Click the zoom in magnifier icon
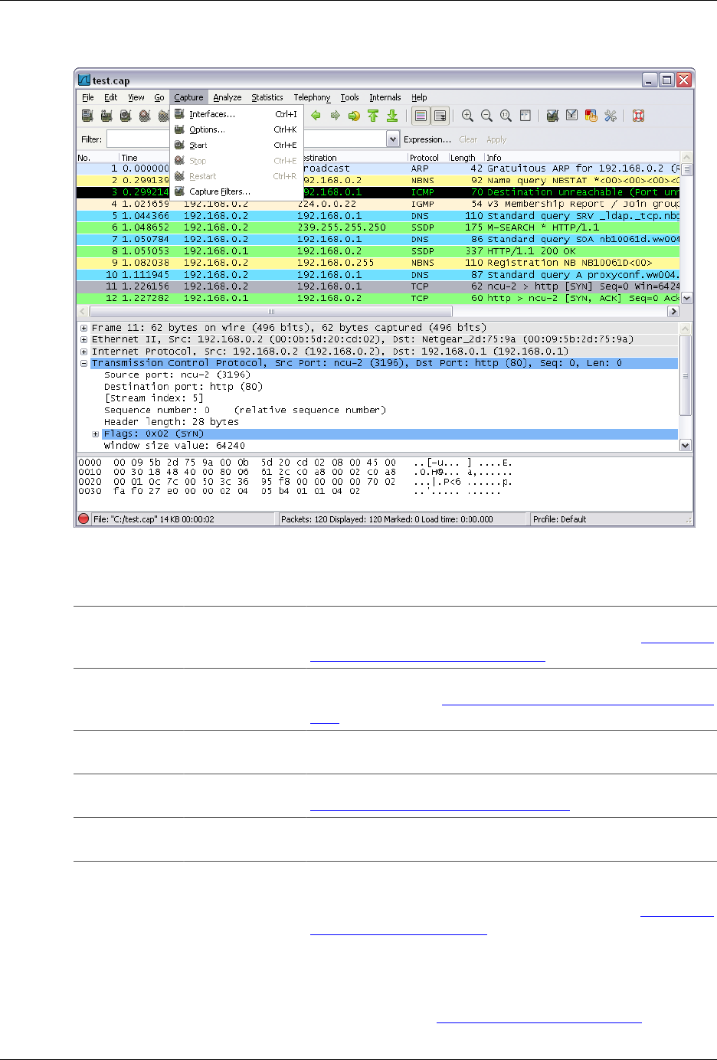Screen dimensions: 717x1060 point(467,116)
